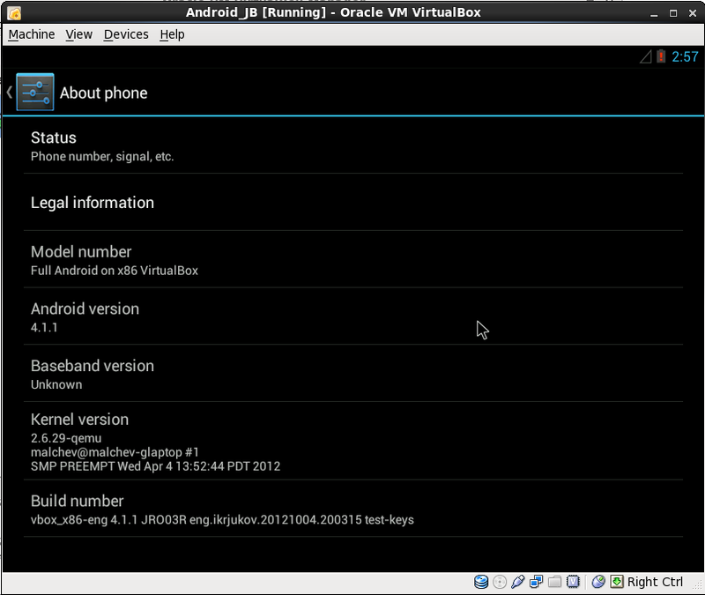Click the Right Ctrl host key label
The width and height of the screenshot is (705, 595).
pyautogui.click(x=655, y=582)
